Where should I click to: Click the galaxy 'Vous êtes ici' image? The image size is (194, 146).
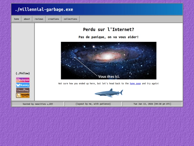(108, 61)
